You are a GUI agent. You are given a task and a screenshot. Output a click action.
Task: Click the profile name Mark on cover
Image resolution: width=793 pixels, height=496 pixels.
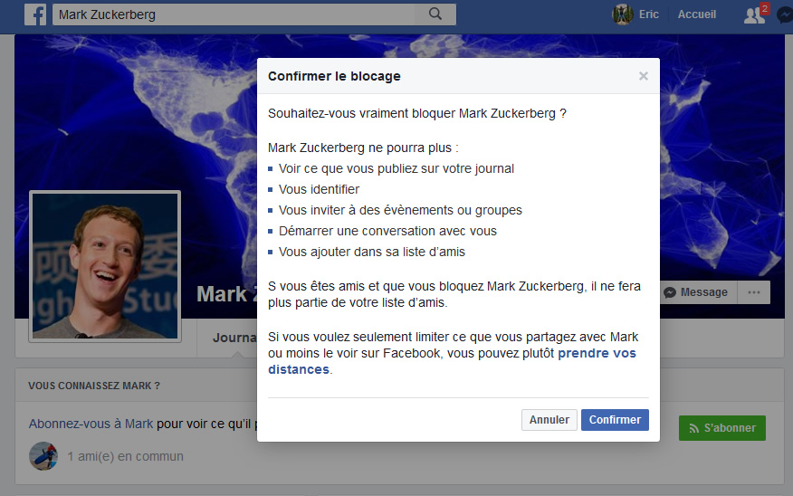tap(226, 294)
